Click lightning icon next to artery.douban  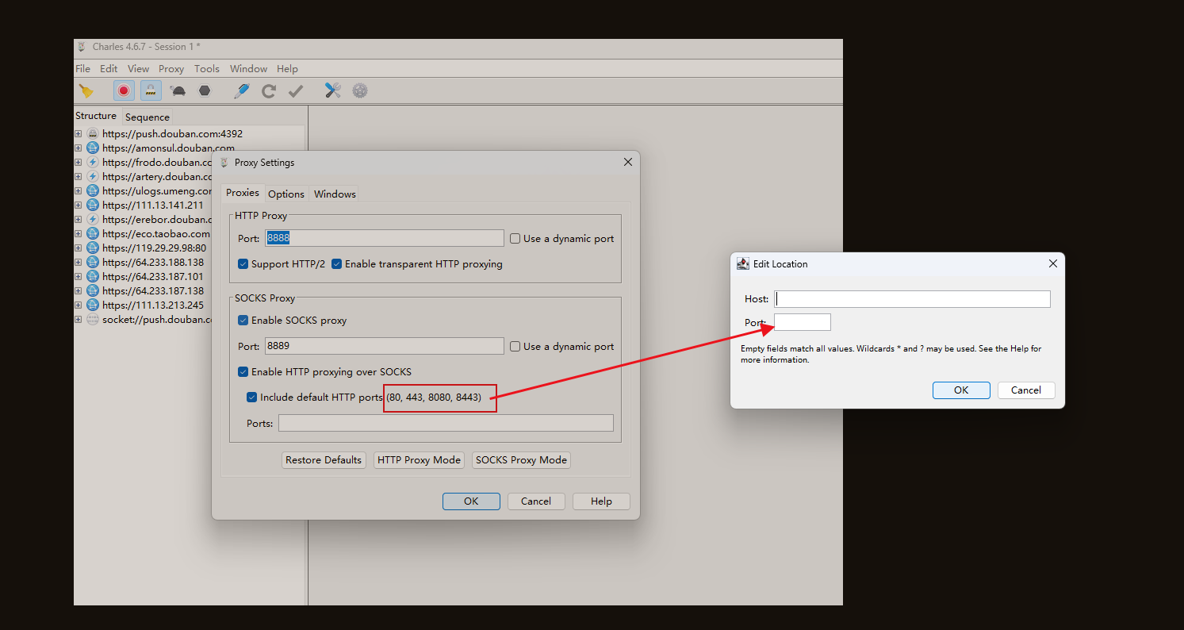tap(93, 177)
